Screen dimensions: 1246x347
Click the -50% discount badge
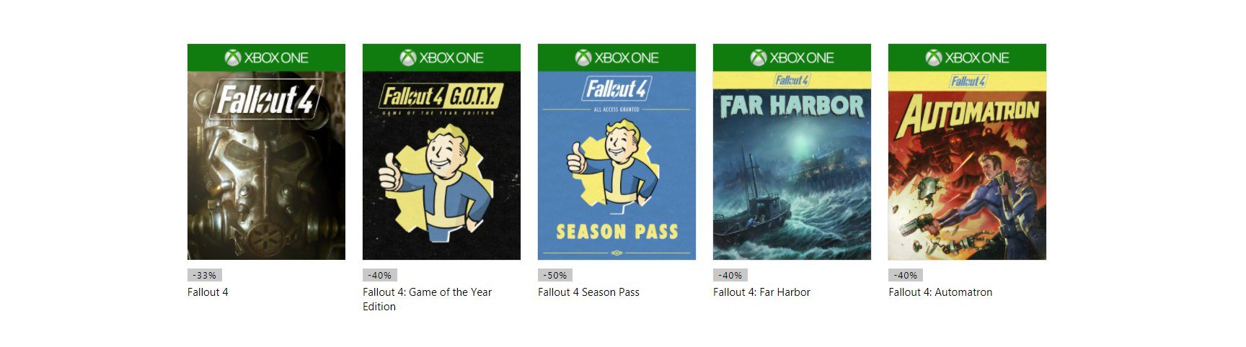point(555,275)
